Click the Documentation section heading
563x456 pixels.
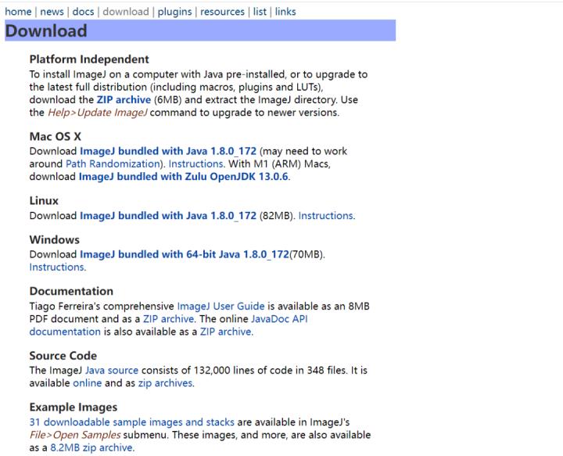tap(71, 291)
